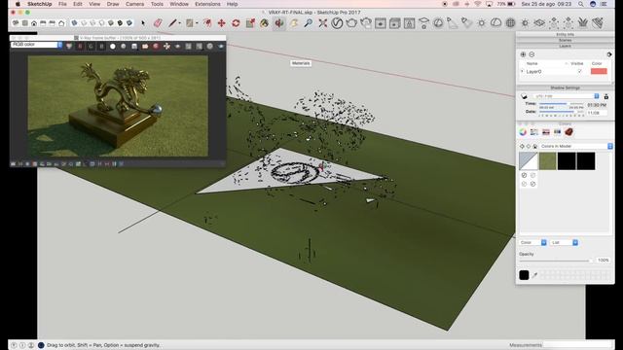
Task: Click the Measurements input box
Action: coord(578,345)
